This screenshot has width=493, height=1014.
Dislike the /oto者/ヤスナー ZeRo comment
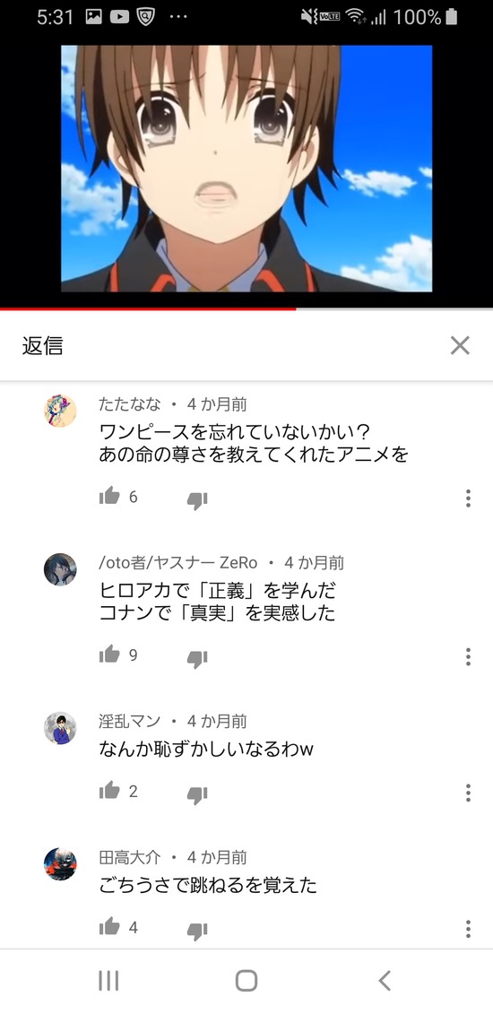(197, 658)
